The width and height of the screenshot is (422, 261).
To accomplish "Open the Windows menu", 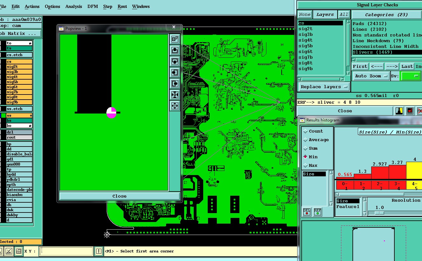I will point(141,6).
